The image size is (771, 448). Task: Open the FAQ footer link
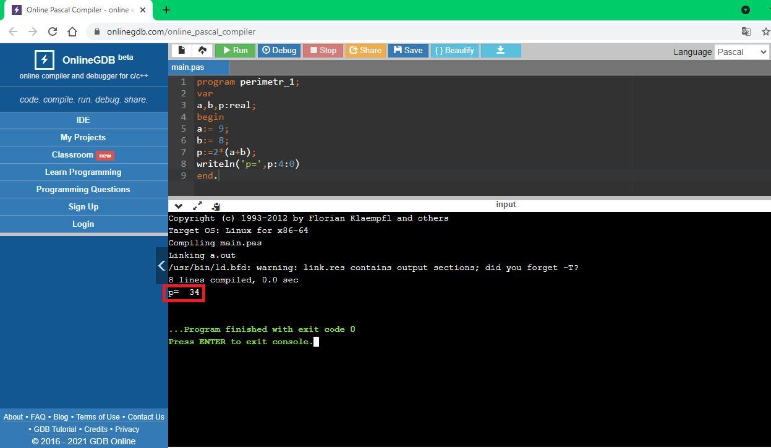click(x=38, y=417)
